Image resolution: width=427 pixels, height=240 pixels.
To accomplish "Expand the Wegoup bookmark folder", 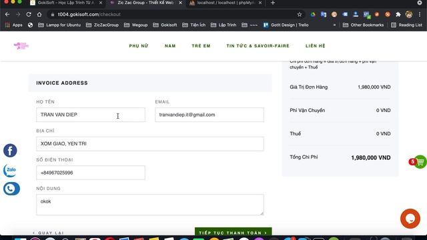I will pyautogui.click(x=135, y=25).
